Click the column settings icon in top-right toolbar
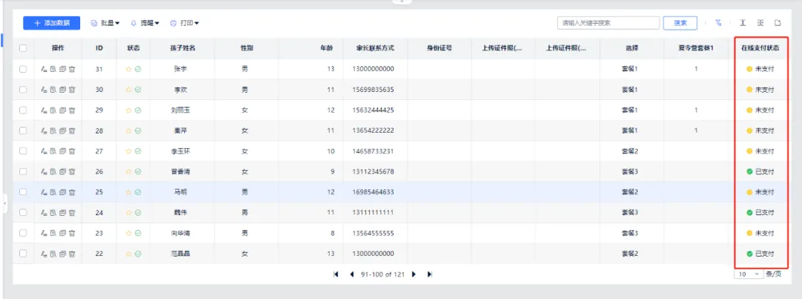Image resolution: width=802 pixels, height=299 pixels. (760, 23)
